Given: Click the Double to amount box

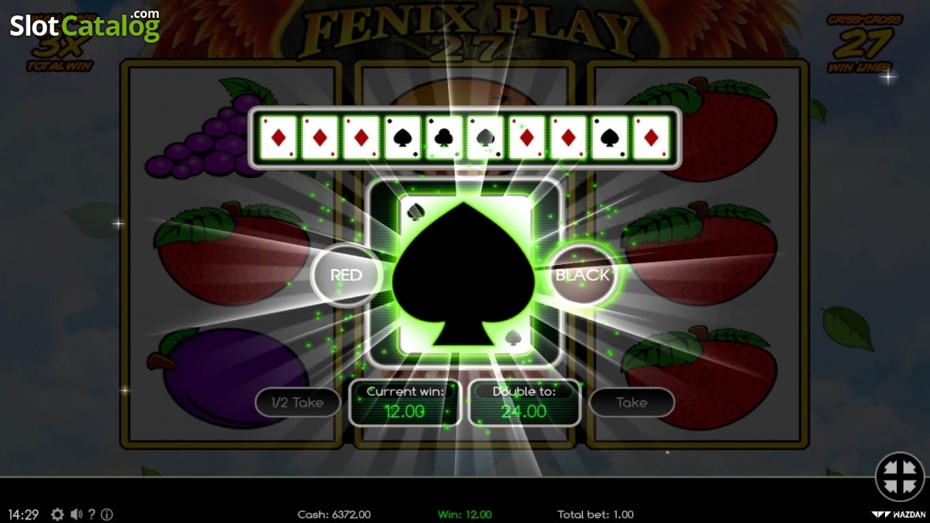Looking at the screenshot, I should (x=524, y=403).
